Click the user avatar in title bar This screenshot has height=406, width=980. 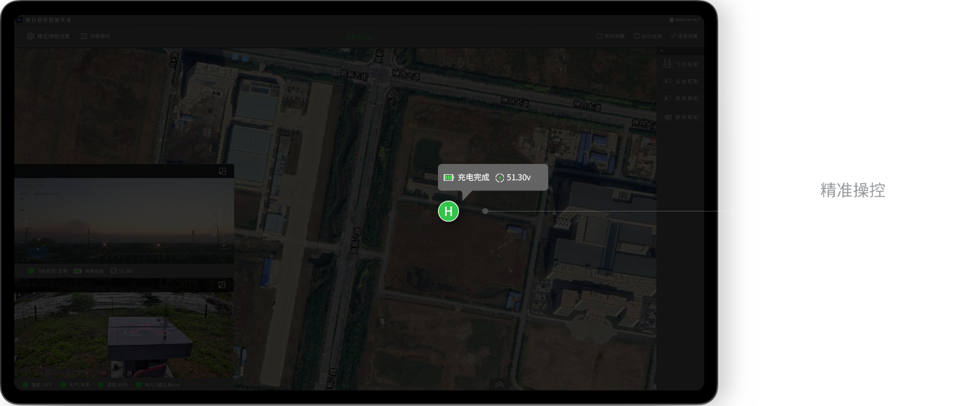pos(671,20)
